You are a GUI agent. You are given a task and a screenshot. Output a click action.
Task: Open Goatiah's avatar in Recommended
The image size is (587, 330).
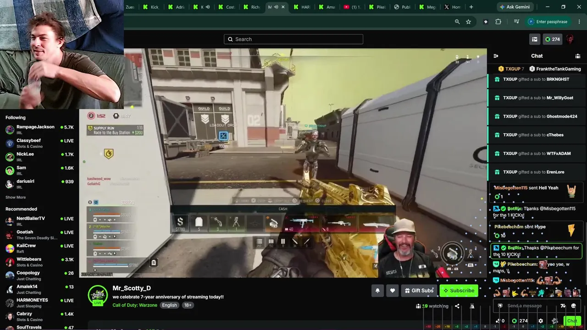pos(10,235)
